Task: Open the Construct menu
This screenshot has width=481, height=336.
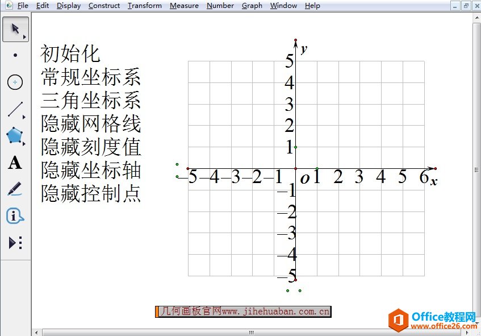Action: [x=104, y=6]
